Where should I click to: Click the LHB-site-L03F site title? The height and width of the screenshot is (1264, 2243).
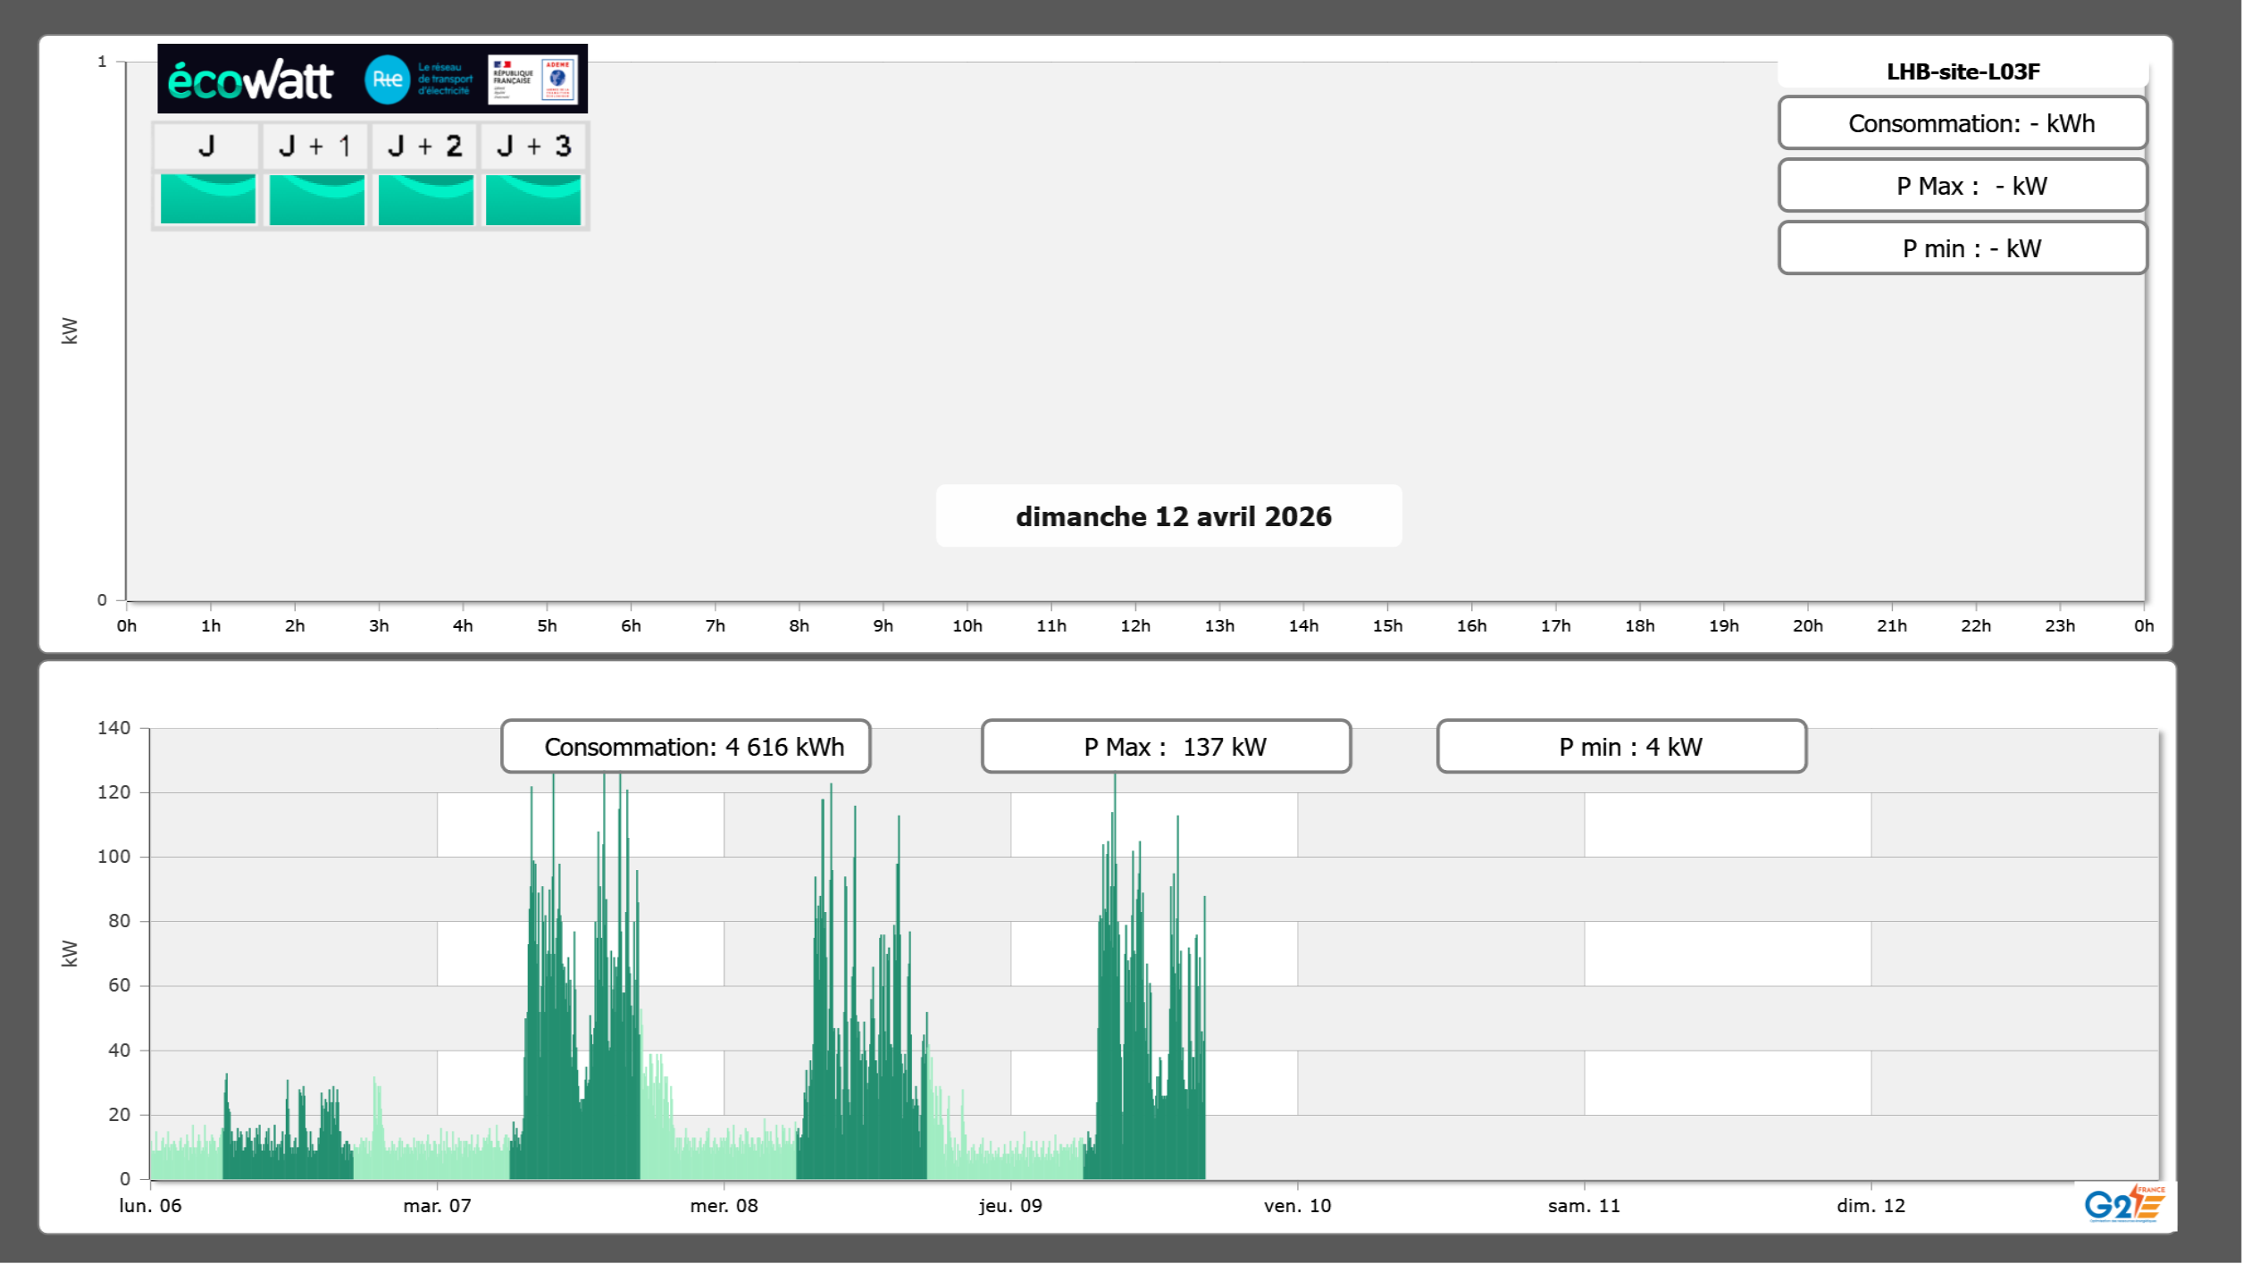click(x=1963, y=71)
